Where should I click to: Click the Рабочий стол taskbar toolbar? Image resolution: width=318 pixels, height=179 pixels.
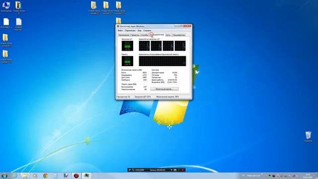point(253,176)
